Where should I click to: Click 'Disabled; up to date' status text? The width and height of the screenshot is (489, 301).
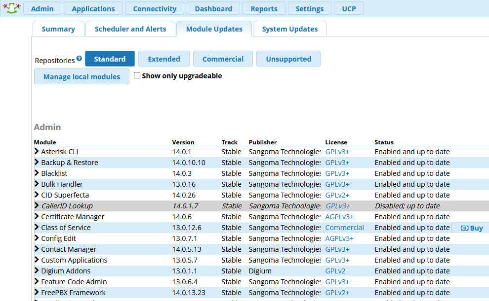coord(407,206)
